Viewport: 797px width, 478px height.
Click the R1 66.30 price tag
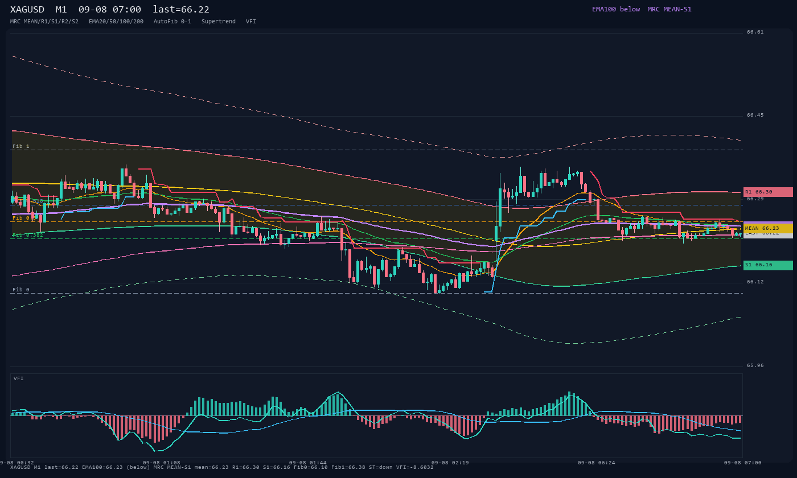[x=768, y=192]
